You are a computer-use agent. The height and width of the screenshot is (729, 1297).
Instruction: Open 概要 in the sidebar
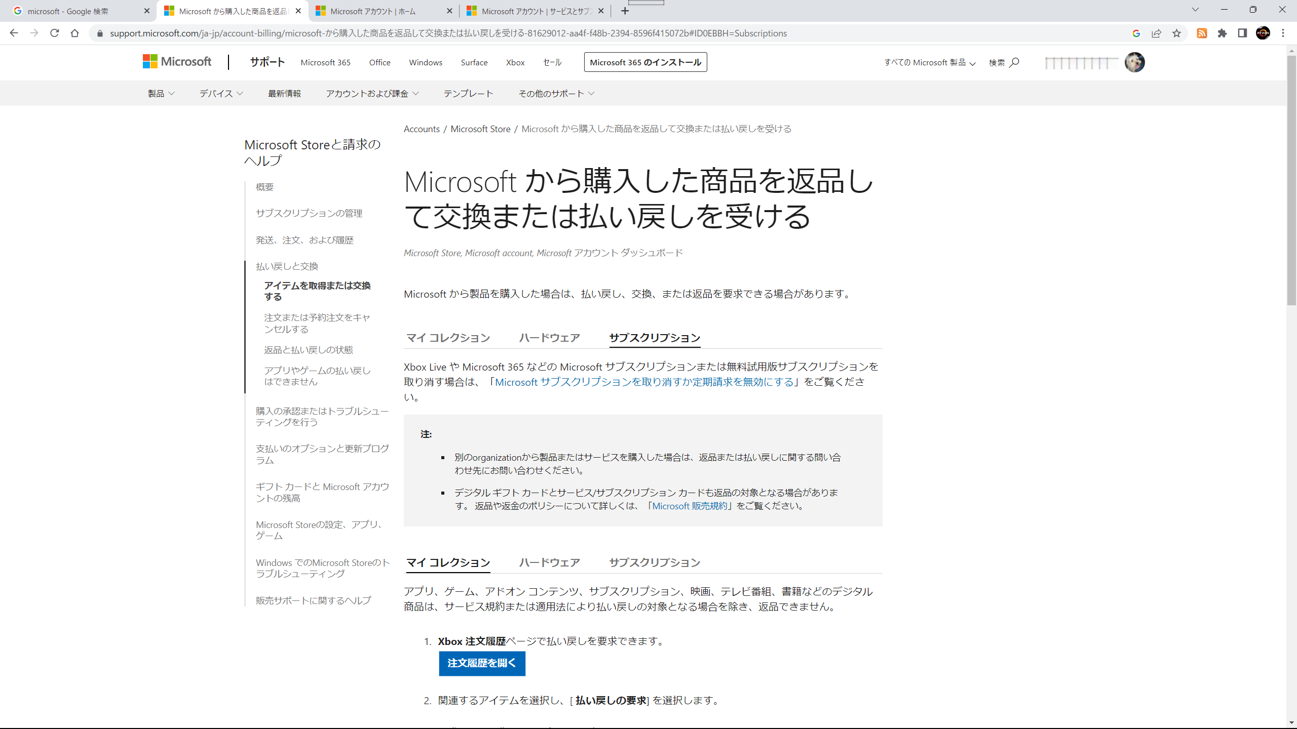point(264,187)
